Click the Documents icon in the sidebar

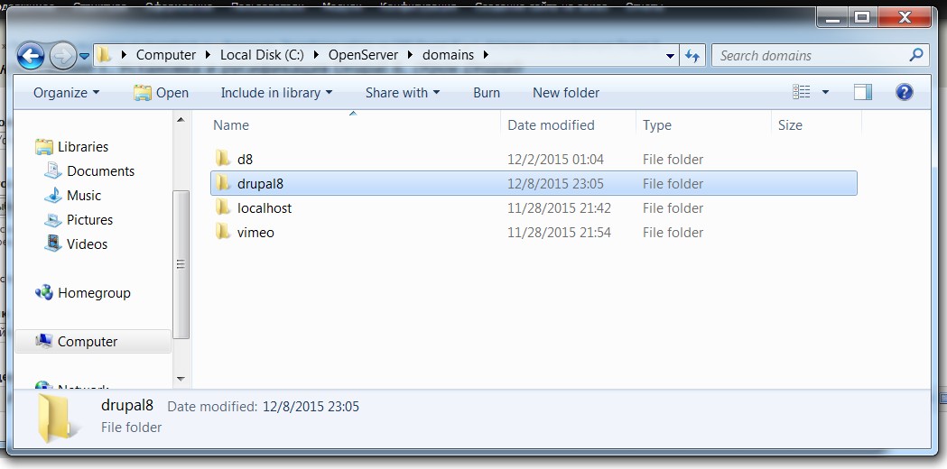click(53, 170)
